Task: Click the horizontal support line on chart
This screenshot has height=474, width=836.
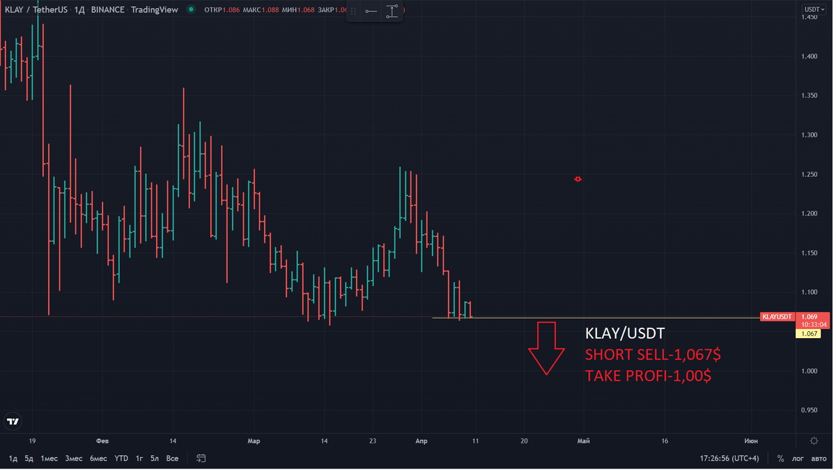Action: (x=596, y=318)
